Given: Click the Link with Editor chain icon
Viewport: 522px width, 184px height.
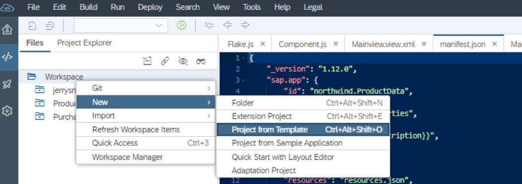Looking at the screenshot, I should click(165, 61).
